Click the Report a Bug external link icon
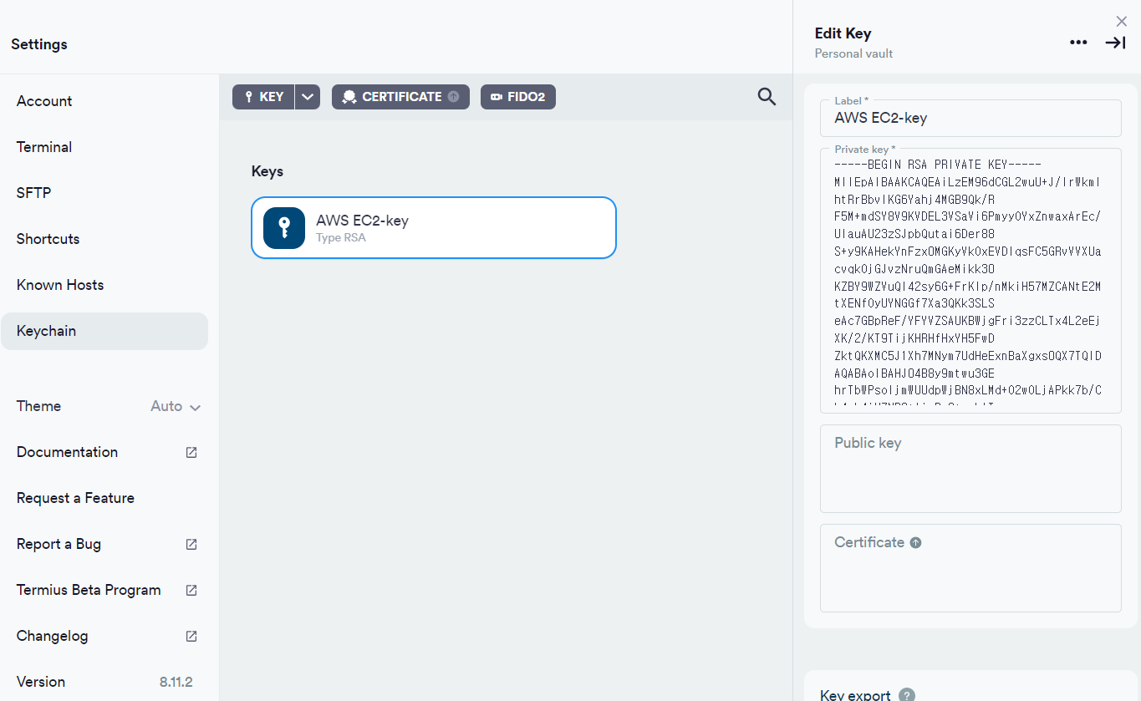The width and height of the screenshot is (1141, 701). tap(191, 544)
